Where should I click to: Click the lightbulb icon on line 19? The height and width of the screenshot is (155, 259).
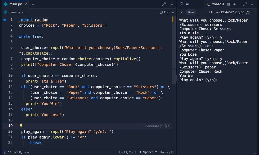click(21, 125)
